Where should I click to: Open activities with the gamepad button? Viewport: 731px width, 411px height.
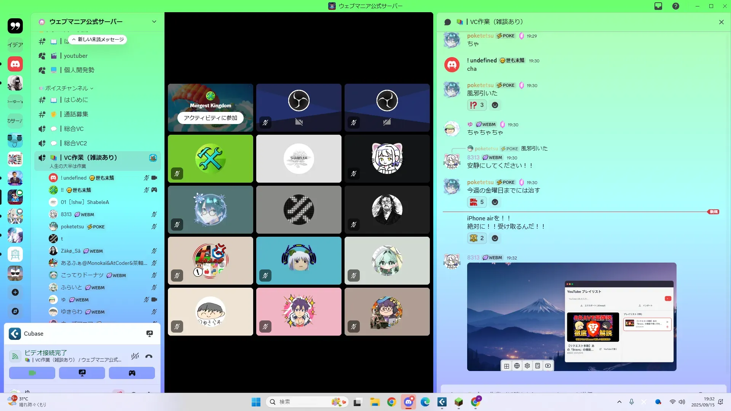[132, 373]
